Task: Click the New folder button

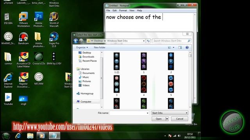Action: [x=100, y=47]
